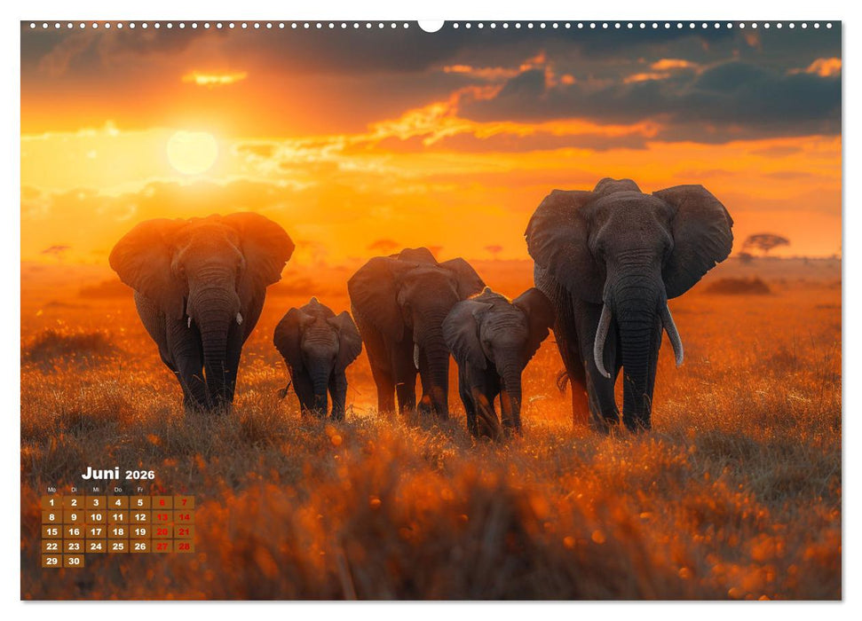Click the red date 13
Image resolution: width=862 pixels, height=621 pixels.
click(162, 515)
